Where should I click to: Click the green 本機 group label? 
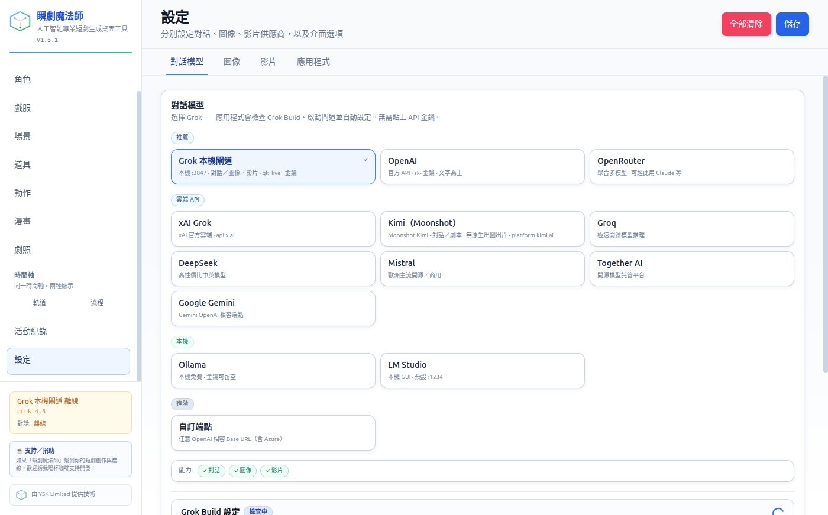(x=182, y=342)
